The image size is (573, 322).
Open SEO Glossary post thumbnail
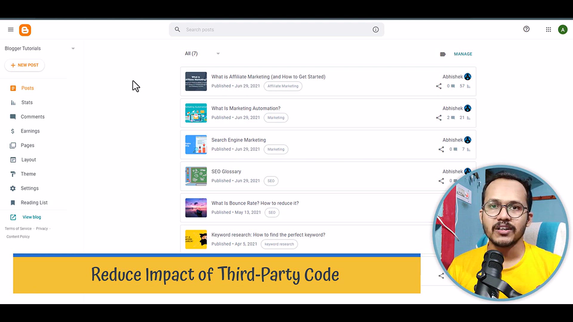[x=196, y=176]
